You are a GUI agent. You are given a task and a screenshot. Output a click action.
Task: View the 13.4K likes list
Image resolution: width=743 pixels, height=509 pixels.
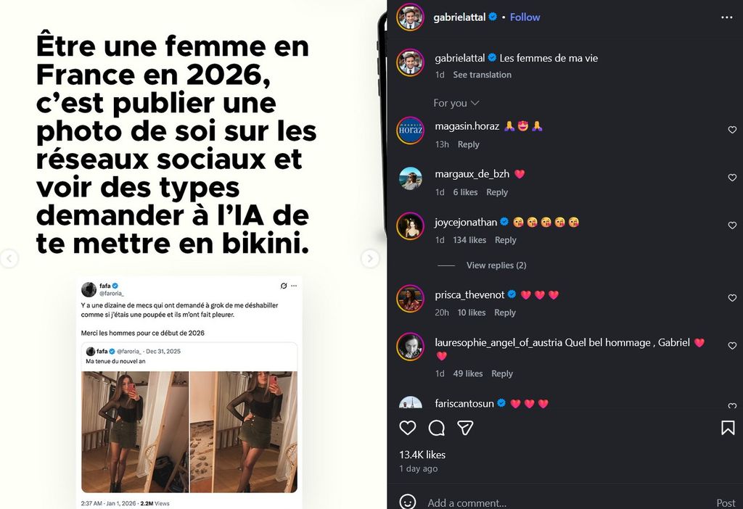click(422, 455)
